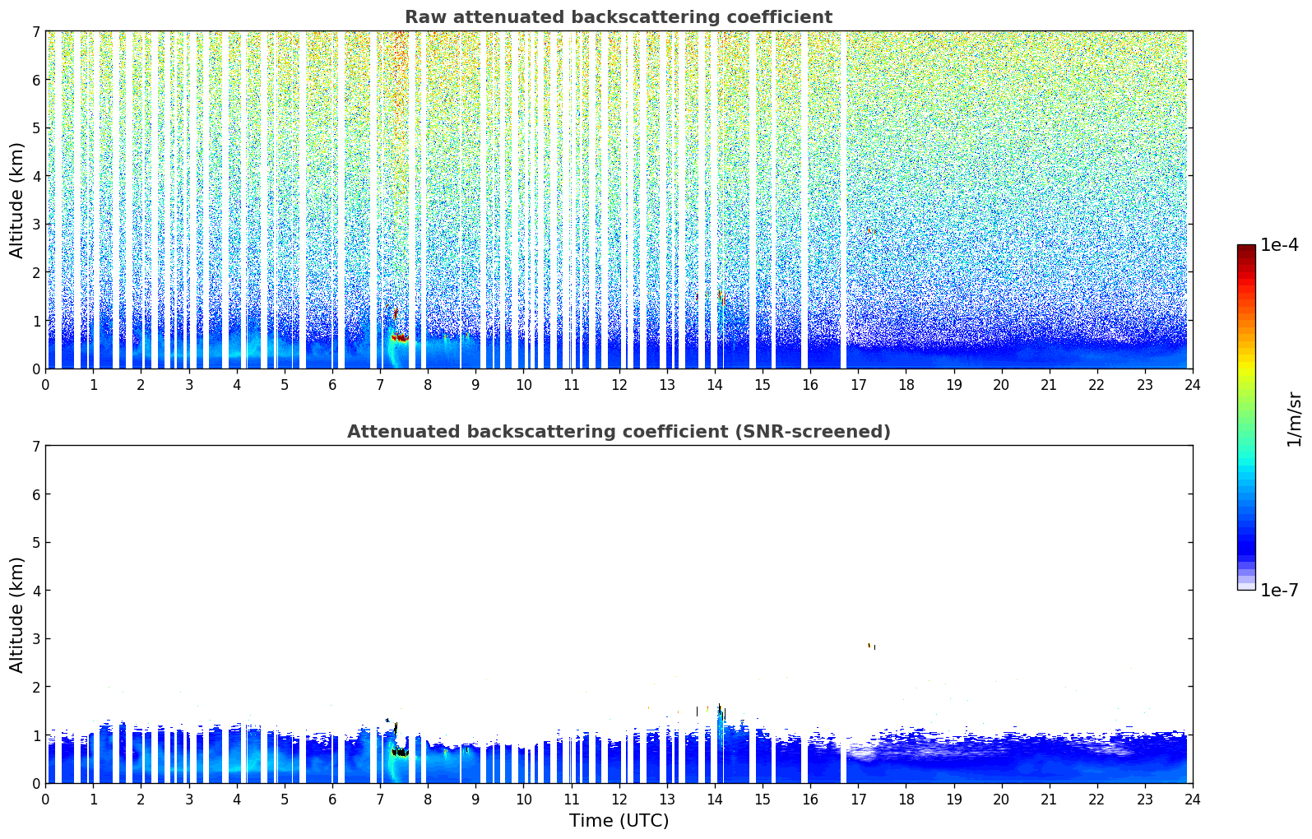
Task: Click altitude tick '2' on the raw plot
Action: 35,272
